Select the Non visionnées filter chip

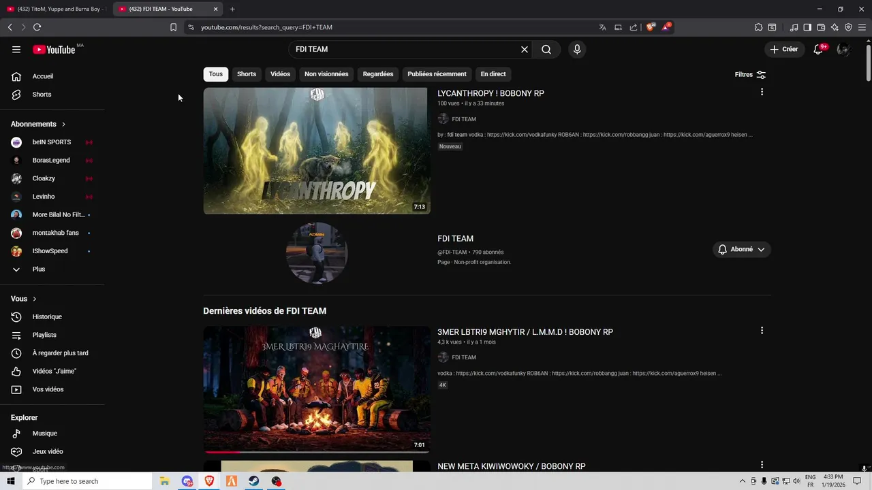326,74
